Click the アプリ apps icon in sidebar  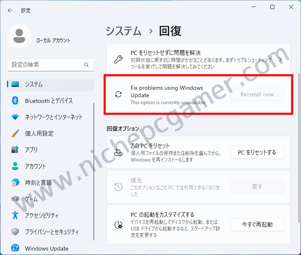click(x=15, y=150)
